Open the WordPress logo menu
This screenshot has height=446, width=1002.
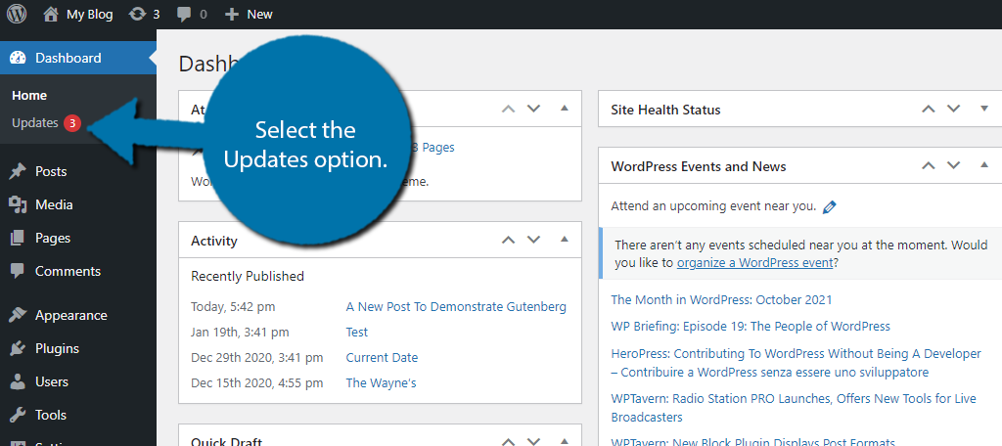pos(17,14)
